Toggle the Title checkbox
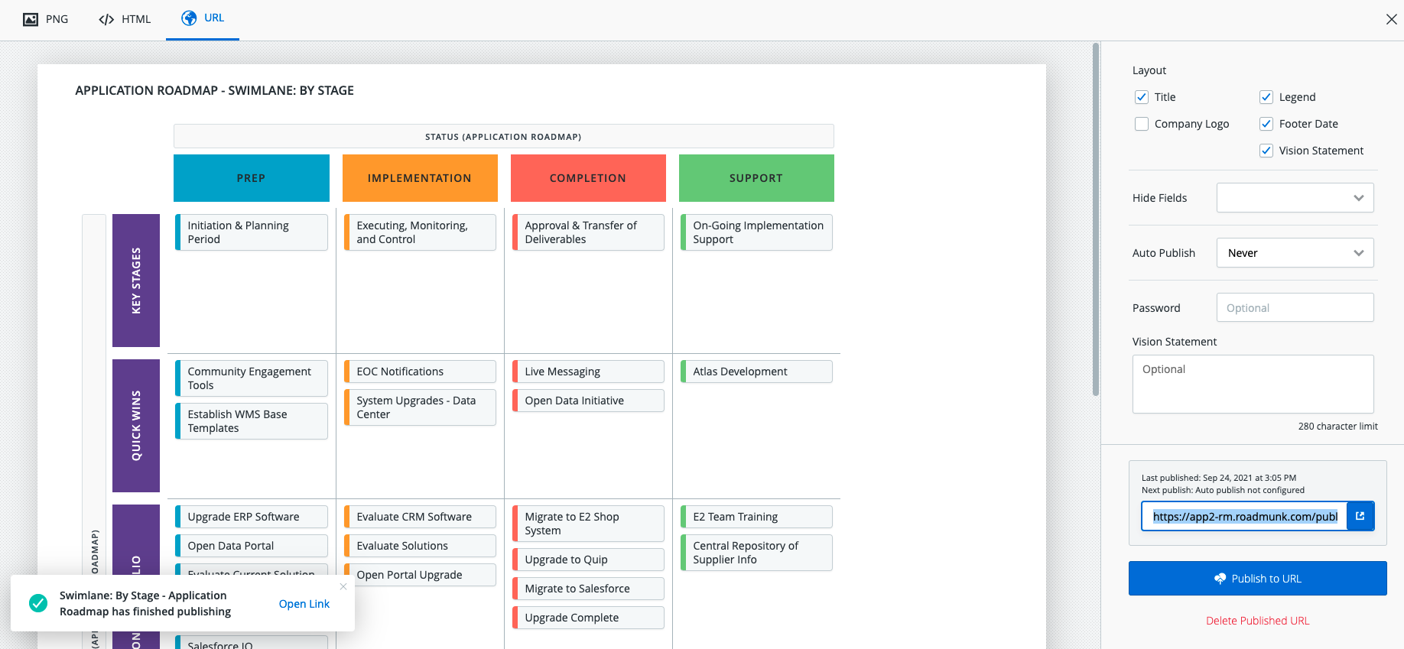The height and width of the screenshot is (649, 1404). pyautogui.click(x=1142, y=97)
